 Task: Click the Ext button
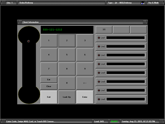49,80
